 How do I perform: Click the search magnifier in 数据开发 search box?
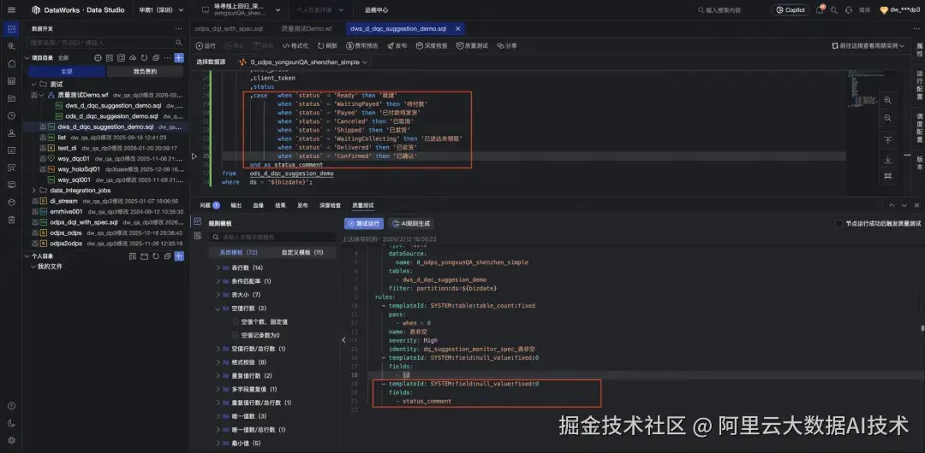click(x=179, y=43)
